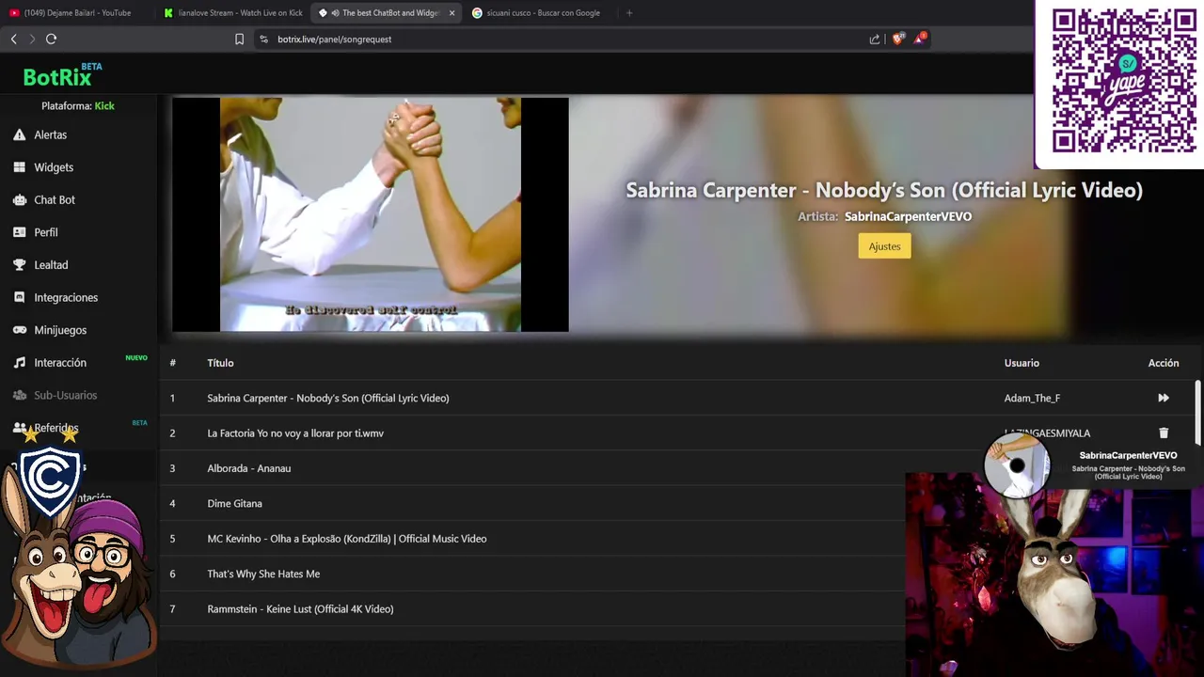The width and height of the screenshot is (1204, 677).
Task: Click the botrix.live address bar
Action: pos(564,39)
